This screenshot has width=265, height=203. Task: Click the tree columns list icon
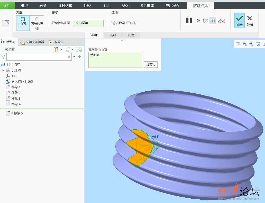(67, 50)
